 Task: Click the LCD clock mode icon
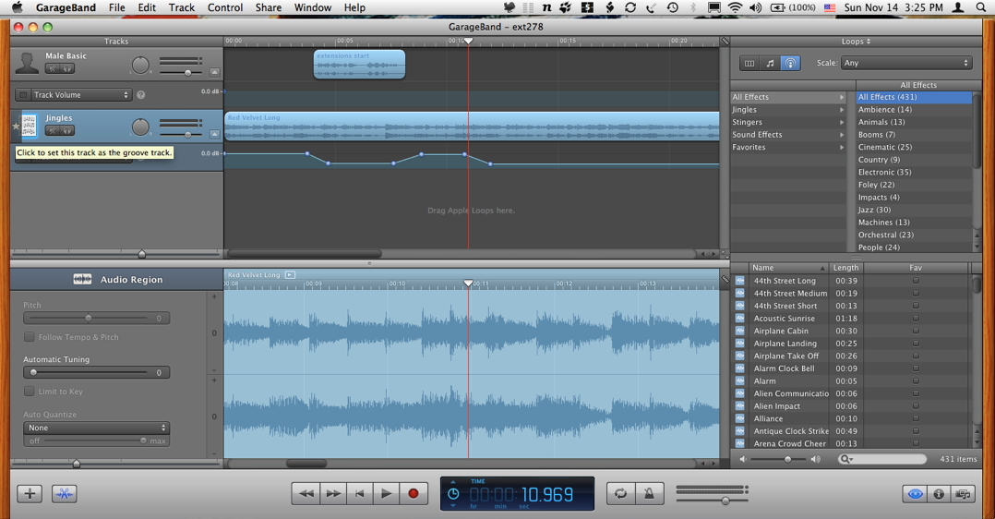point(453,494)
